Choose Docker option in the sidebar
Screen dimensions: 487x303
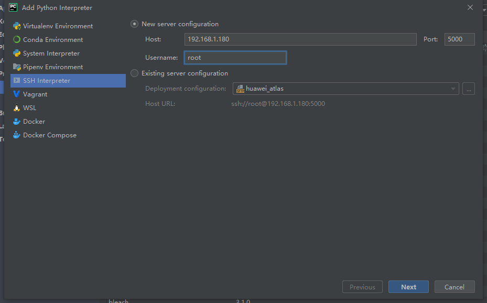[x=68, y=122]
